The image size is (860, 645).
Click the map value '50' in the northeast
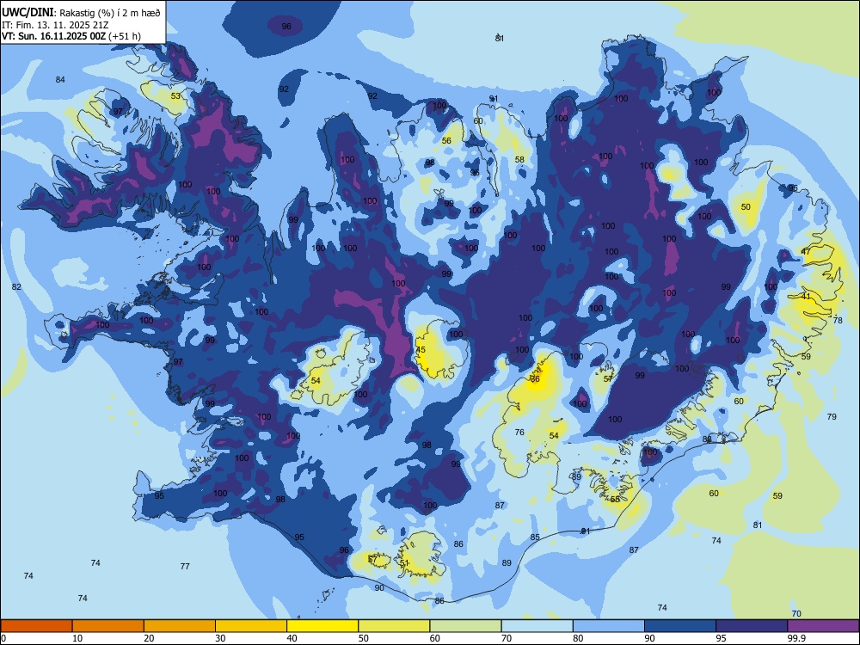click(746, 206)
